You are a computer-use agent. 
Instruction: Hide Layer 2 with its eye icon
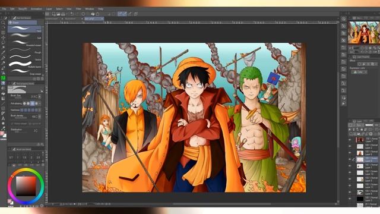(350, 146)
